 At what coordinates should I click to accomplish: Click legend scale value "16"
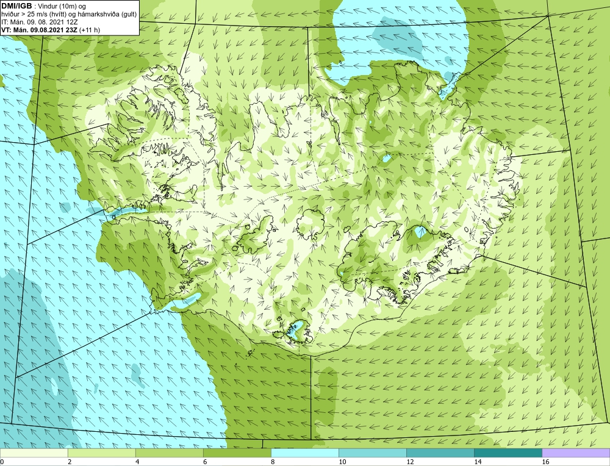click(x=545, y=462)
